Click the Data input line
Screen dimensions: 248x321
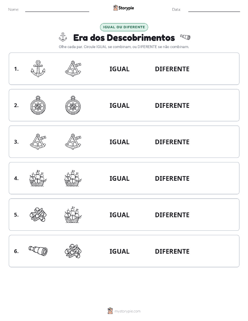click(x=214, y=10)
